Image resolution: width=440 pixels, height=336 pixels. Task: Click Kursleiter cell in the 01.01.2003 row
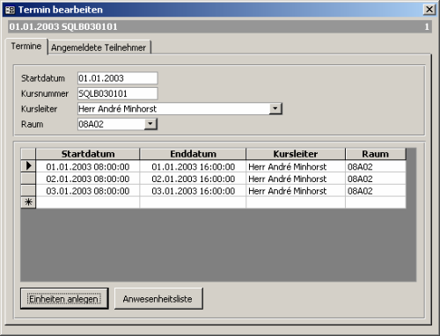pos(296,166)
